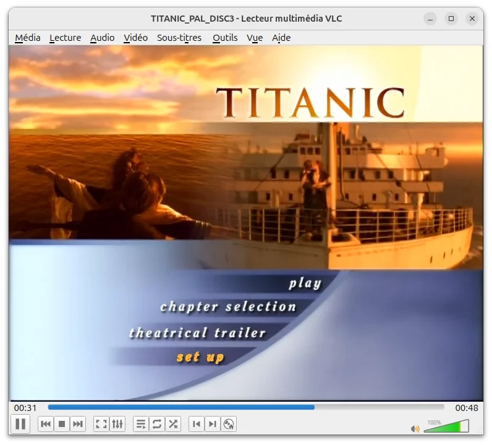Open the Vidéo menu

coord(135,38)
